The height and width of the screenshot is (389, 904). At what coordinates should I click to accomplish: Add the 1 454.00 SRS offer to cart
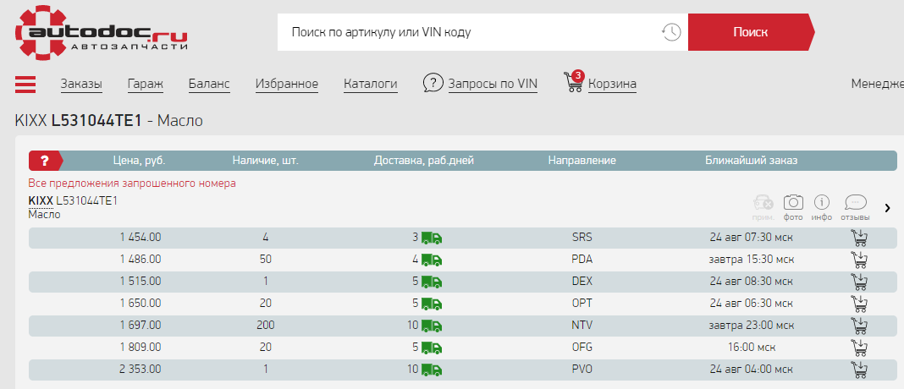[x=859, y=238]
